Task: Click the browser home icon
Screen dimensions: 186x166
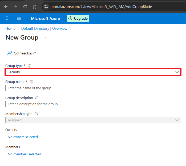Action: 35,7
